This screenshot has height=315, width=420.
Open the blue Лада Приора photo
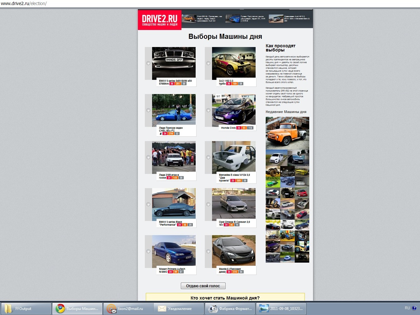174,110
